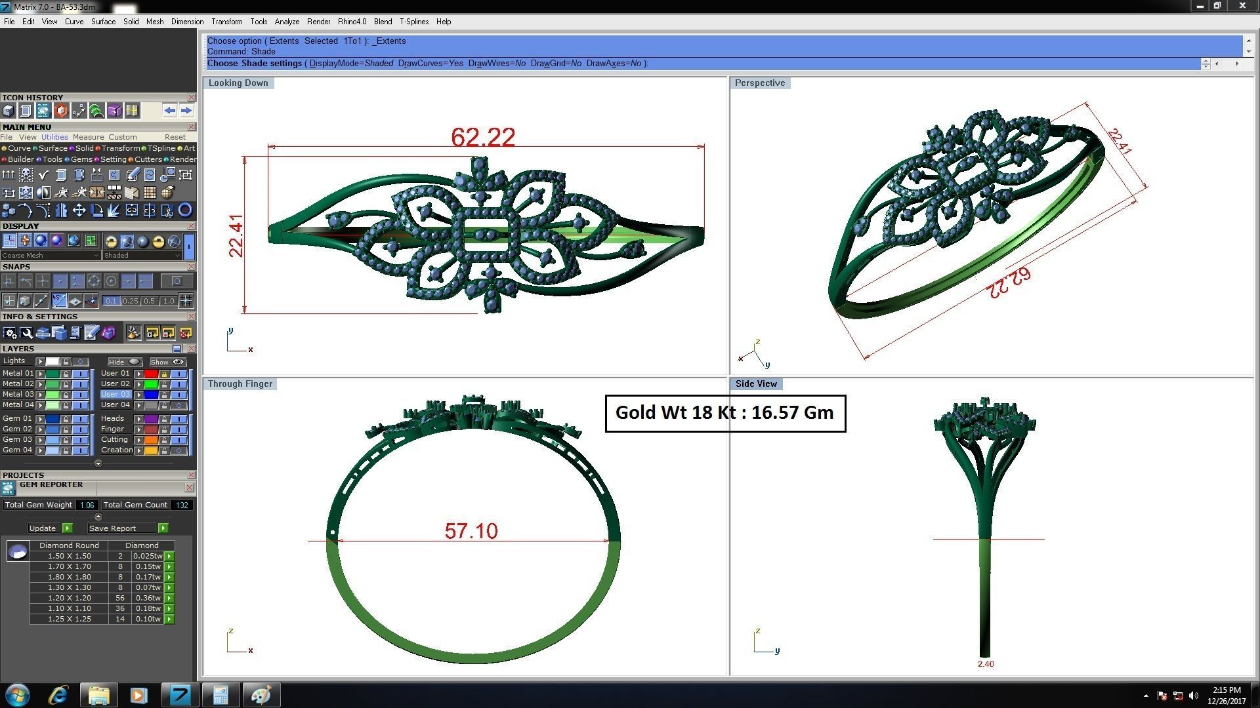1260x708 pixels.
Task: Click the gold ring render style icon
Action: click(x=112, y=241)
